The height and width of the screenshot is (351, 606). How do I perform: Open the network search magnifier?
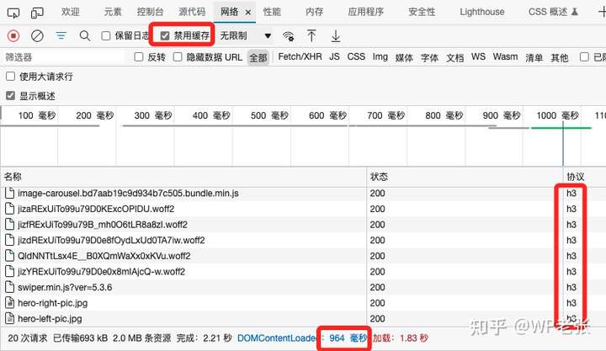(x=85, y=36)
